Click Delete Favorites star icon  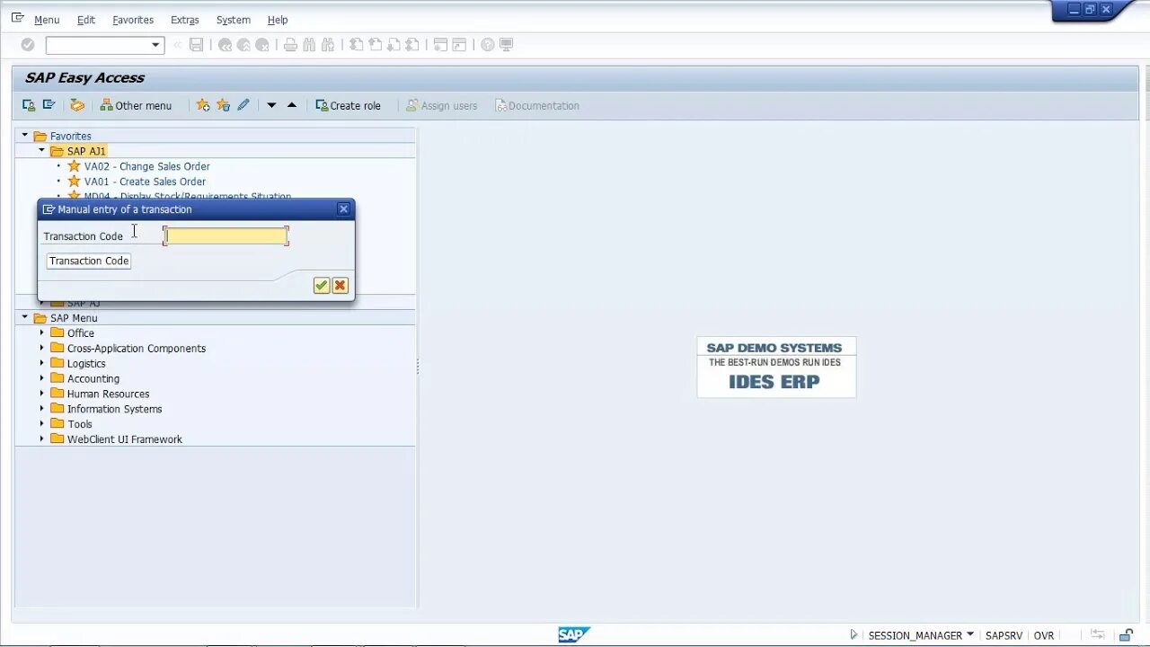(223, 105)
